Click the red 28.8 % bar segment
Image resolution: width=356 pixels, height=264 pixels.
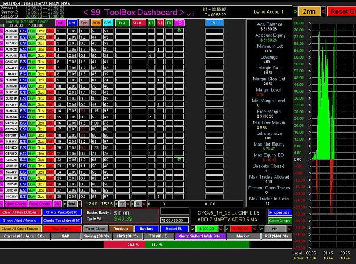124,245
